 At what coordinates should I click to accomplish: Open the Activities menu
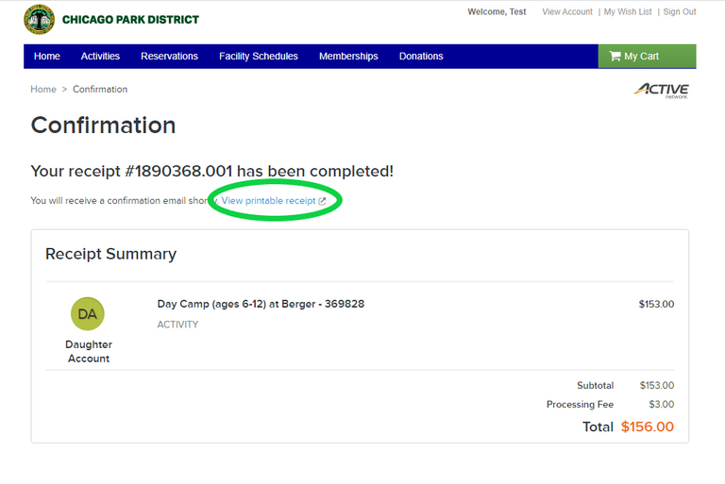(100, 57)
